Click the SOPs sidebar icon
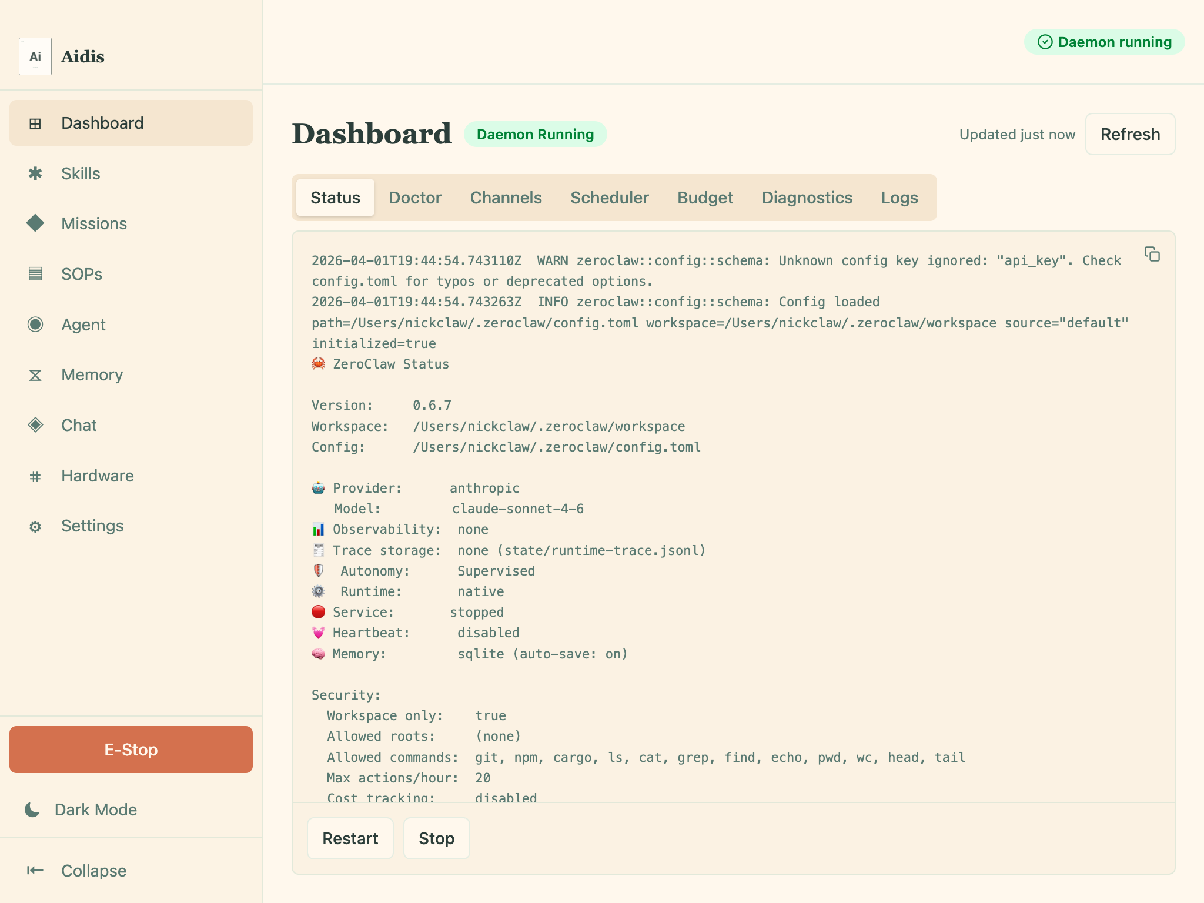Image resolution: width=1204 pixels, height=903 pixels. [x=35, y=274]
